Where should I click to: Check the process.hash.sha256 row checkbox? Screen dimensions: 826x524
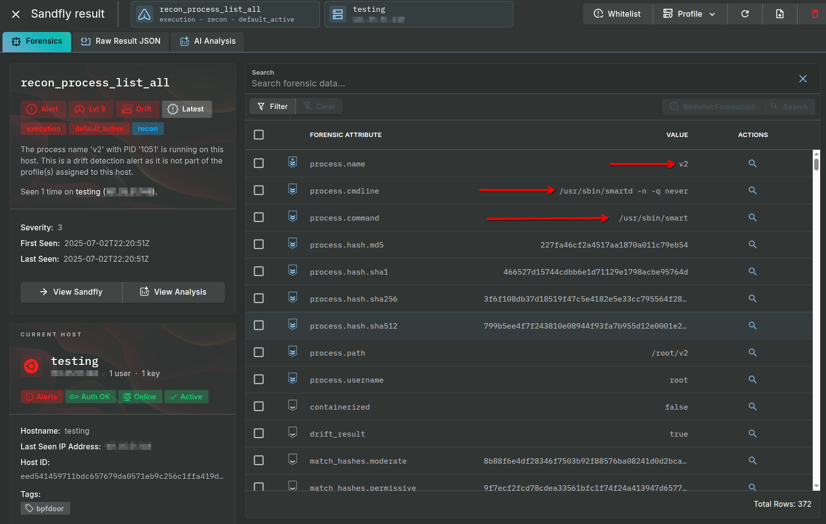click(x=259, y=298)
